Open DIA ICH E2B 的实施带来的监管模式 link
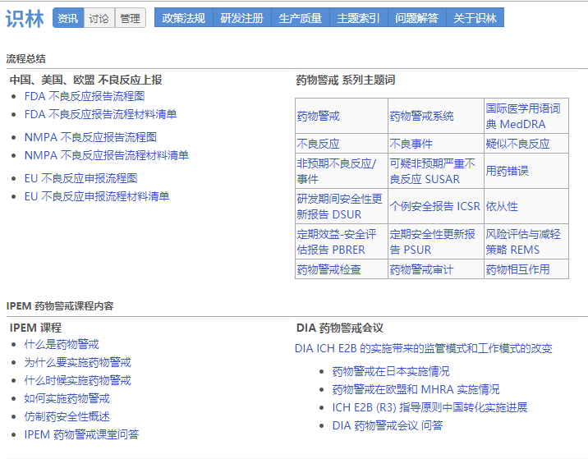The width and height of the screenshot is (588, 459). (x=424, y=348)
